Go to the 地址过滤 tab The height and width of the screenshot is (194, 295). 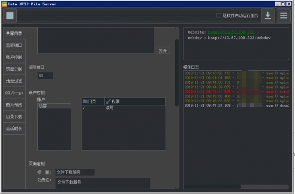pyautogui.click(x=14, y=81)
